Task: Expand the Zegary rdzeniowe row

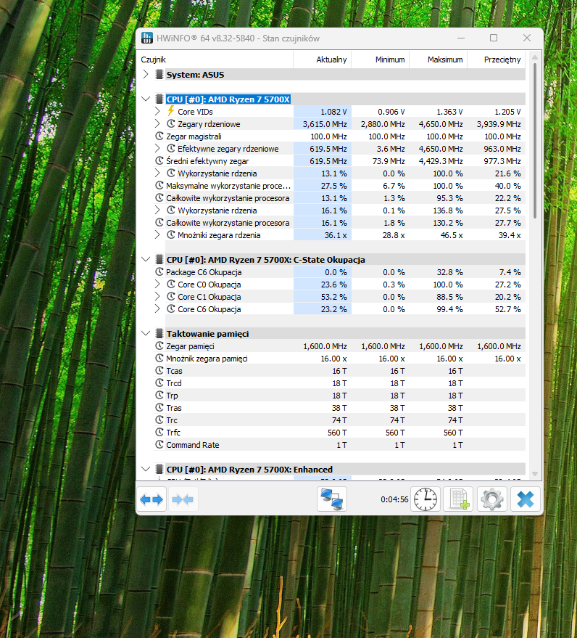Action: [158, 124]
